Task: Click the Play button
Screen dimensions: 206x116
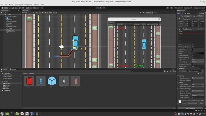Action: [97, 8]
